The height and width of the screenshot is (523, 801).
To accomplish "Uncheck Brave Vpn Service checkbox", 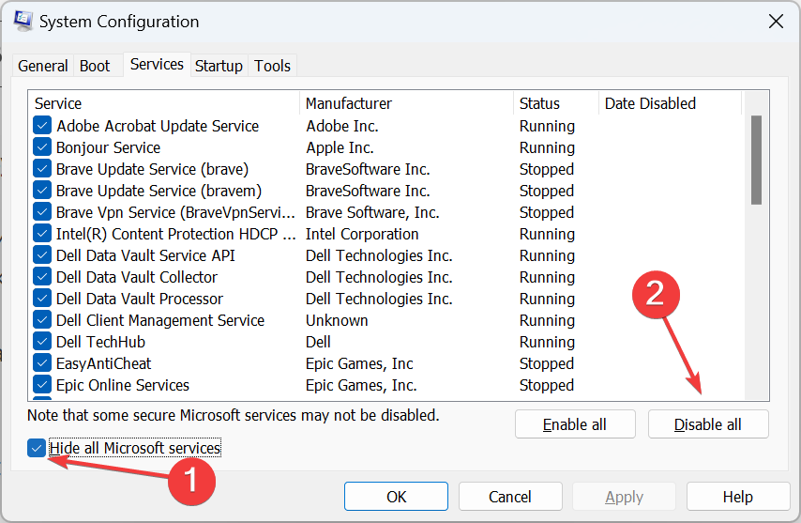I will tap(42, 211).
